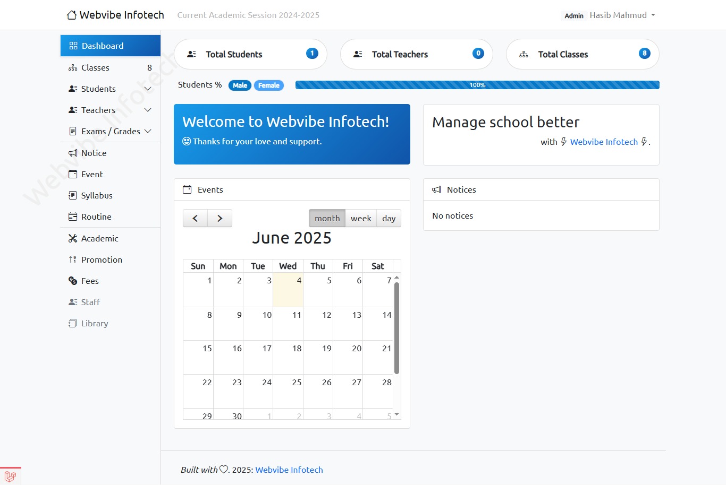Image resolution: width=726 pixels, height=485 pixels.
Task: Open Webvibe Infotech link in footer
Action: point(289,470)
